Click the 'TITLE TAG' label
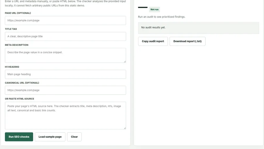Viewport: 264px width, 149px height. point(11,29)
